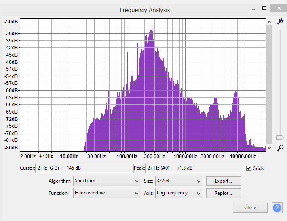Toggle the Grids checkbox
Screen dimensions: 287x221
(x=249, y=168)
